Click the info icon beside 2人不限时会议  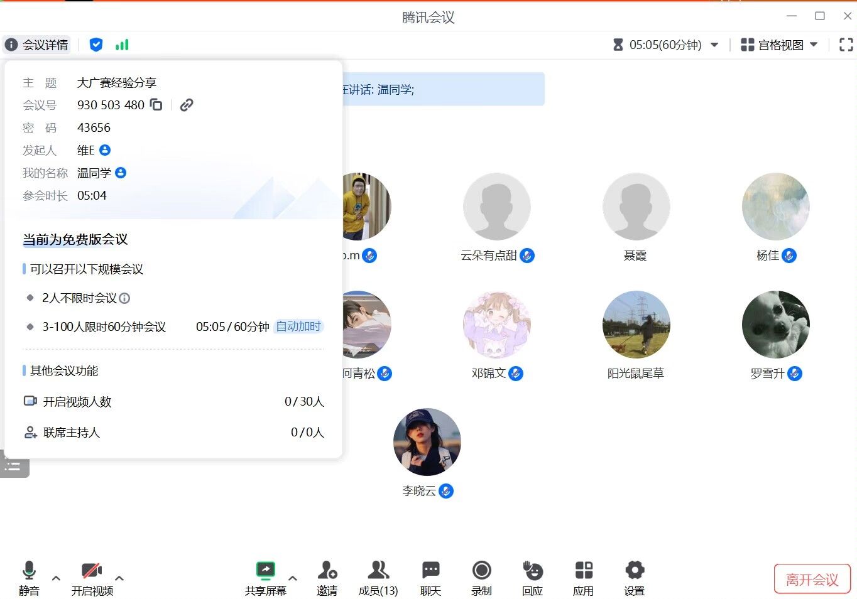(124, 298)
